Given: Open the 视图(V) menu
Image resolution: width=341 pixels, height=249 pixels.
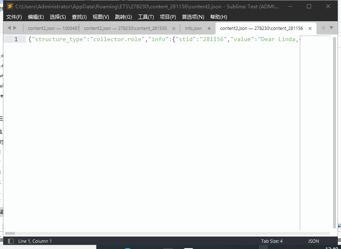Looking at the screenshot, I should (101, 17).
